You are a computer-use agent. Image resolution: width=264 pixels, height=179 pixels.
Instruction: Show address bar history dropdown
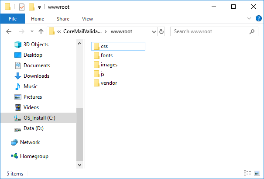click(x=153, y=31)
